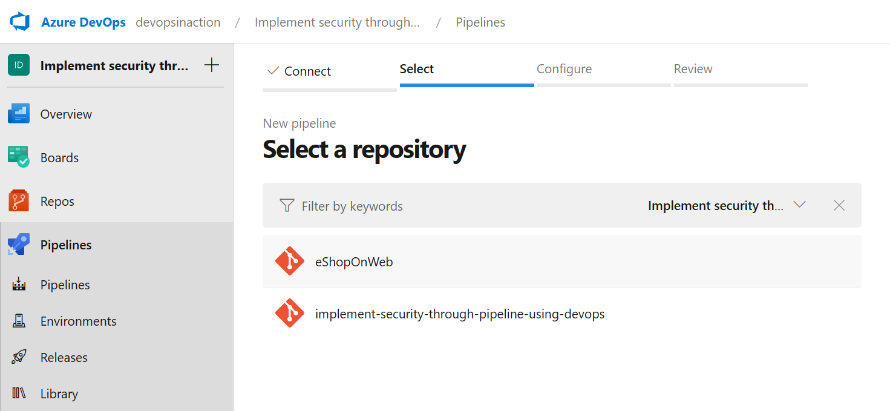This screenshot has height=411, width=890.
Task: Open the Repos section label
Action: pyautogui.click(x=57, y=201)
